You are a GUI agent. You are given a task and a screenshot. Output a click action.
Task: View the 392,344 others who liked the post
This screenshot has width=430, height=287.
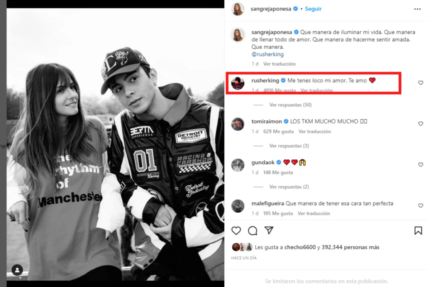pos(350,247)
